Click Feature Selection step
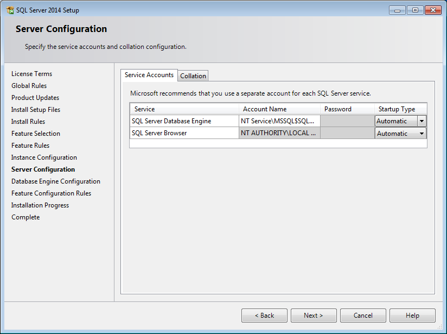The height and width of the screenshot is (334, 447). tap(36, 134)
